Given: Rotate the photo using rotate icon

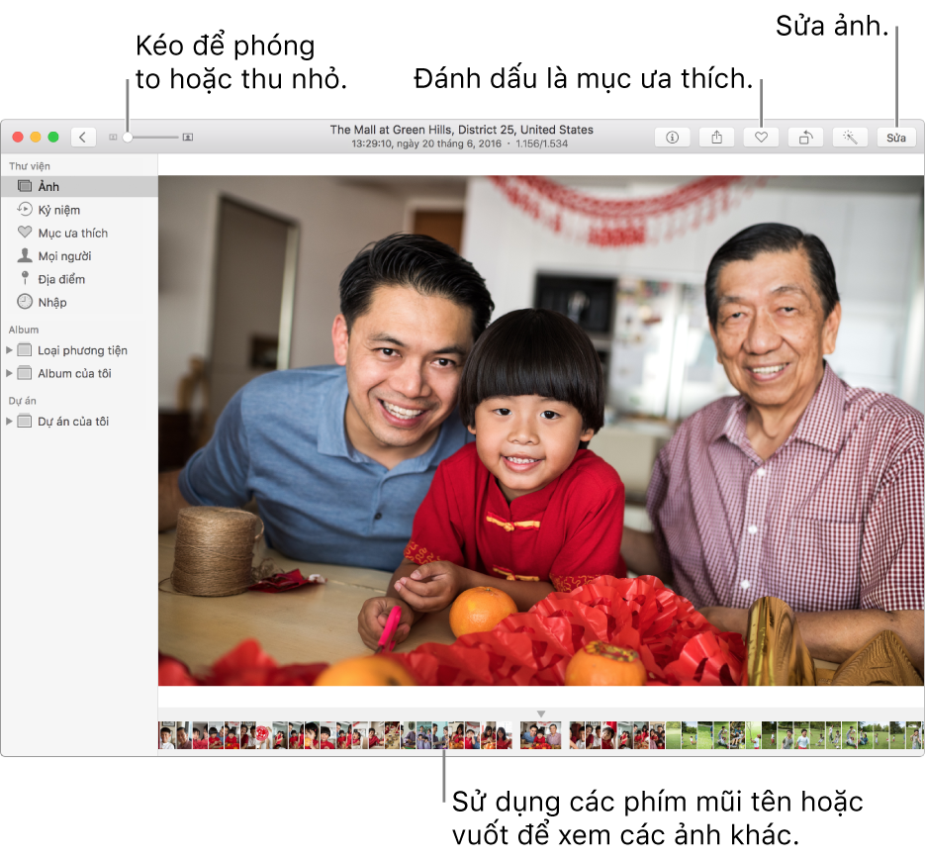Looking at the screenshot, I should click(805, 138).
